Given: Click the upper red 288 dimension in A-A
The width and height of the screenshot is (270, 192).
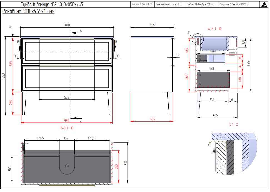Looking at the screenshot, I should click(187, 51).
